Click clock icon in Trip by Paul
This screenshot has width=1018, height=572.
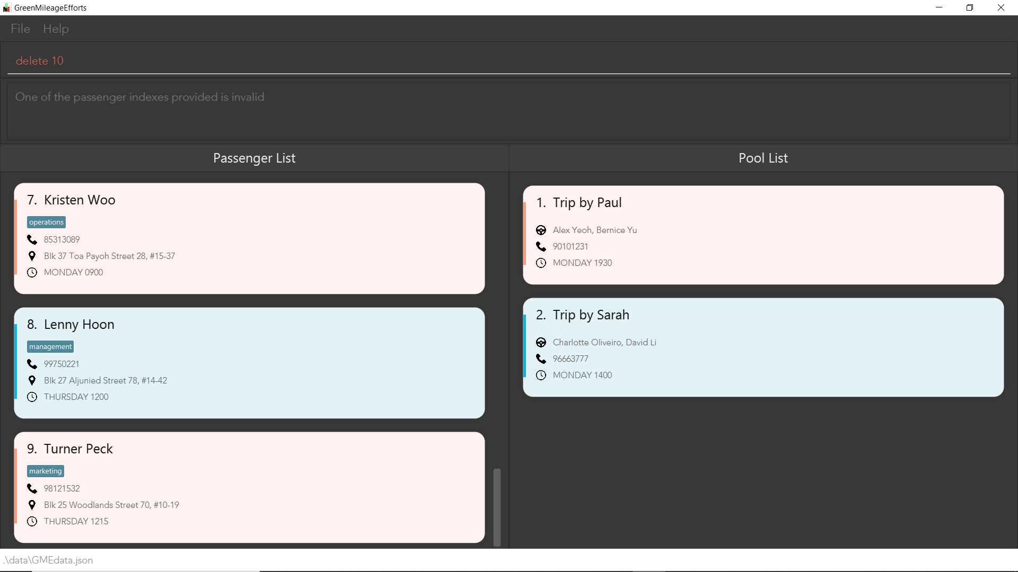point(541,263)
